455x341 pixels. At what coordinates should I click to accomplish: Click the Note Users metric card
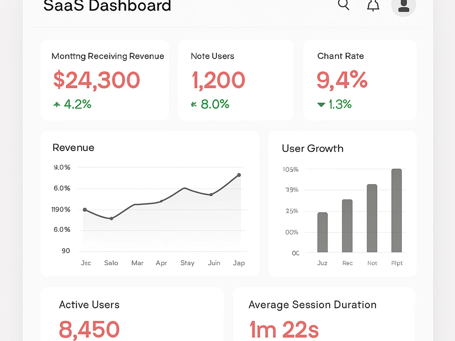(235, 80)
